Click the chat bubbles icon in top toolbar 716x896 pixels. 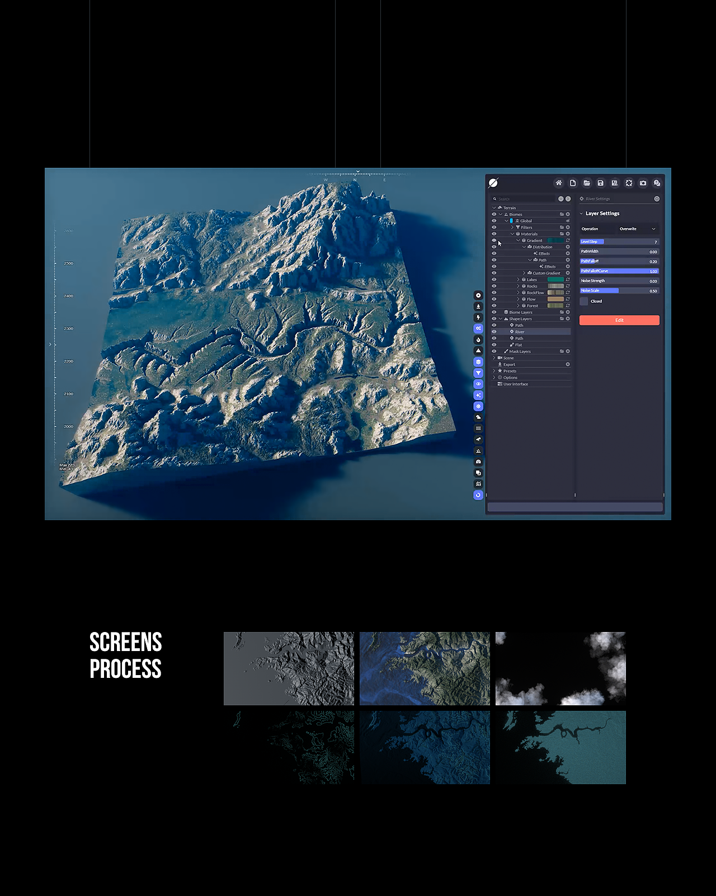pos(657,183)
